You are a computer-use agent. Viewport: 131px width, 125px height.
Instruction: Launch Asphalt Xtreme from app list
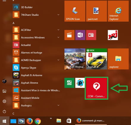[36, 83]
